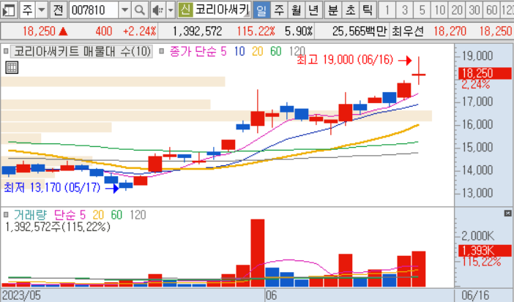This screenshot has width=514, height=302.
Task: Click green 60-day MA legend number in price chart
Action: click(276, 51)
